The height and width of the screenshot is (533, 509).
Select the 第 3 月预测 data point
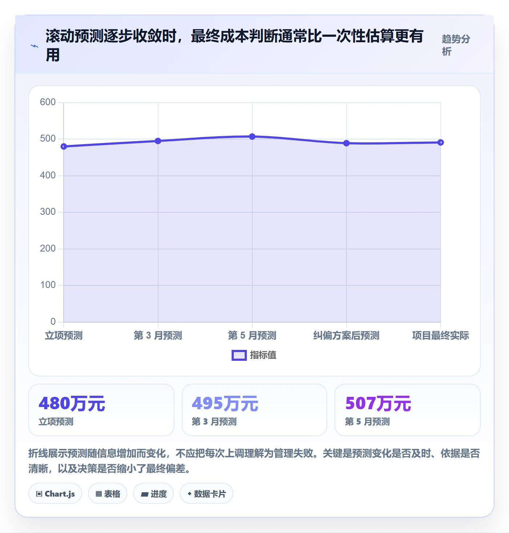click(x=158, y=141)
